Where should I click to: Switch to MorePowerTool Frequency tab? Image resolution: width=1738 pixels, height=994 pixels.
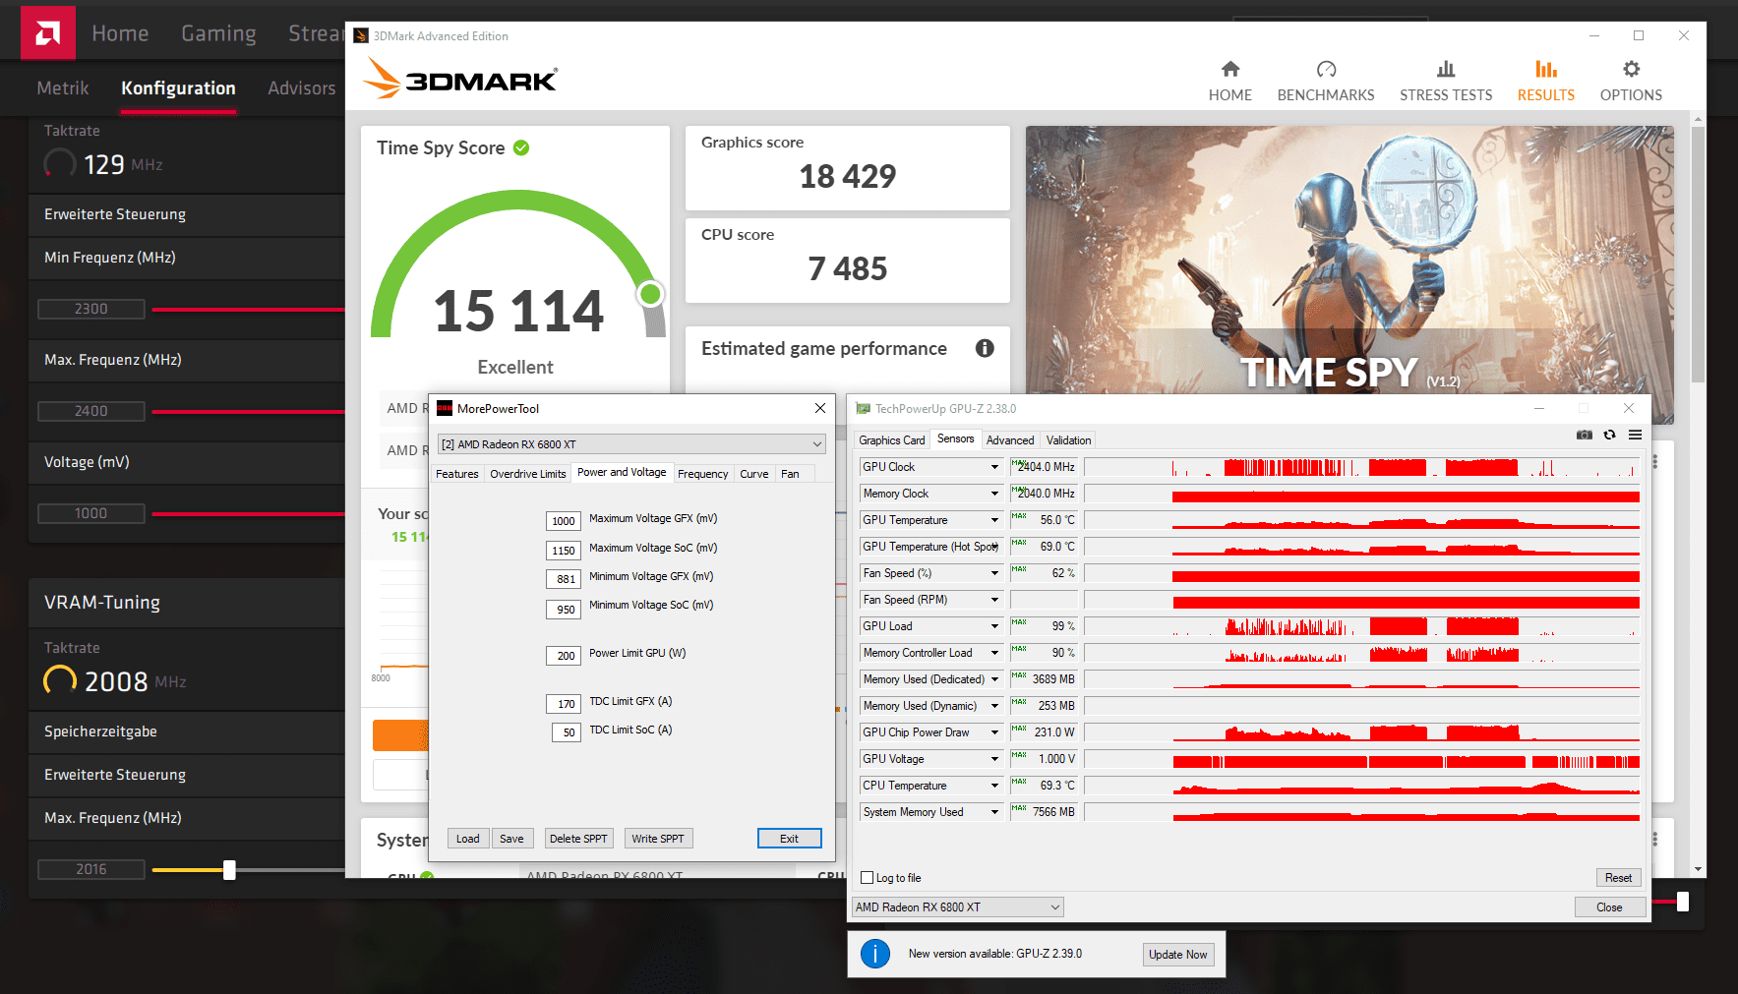[703, 474]
